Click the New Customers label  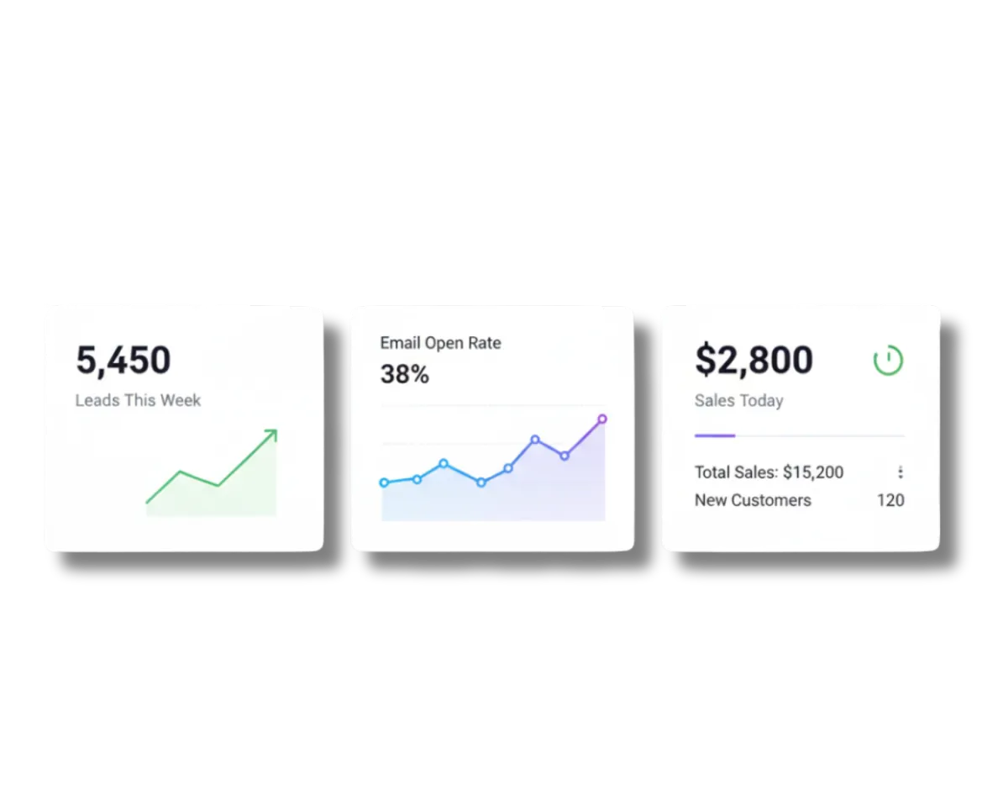tap(753, 500)
